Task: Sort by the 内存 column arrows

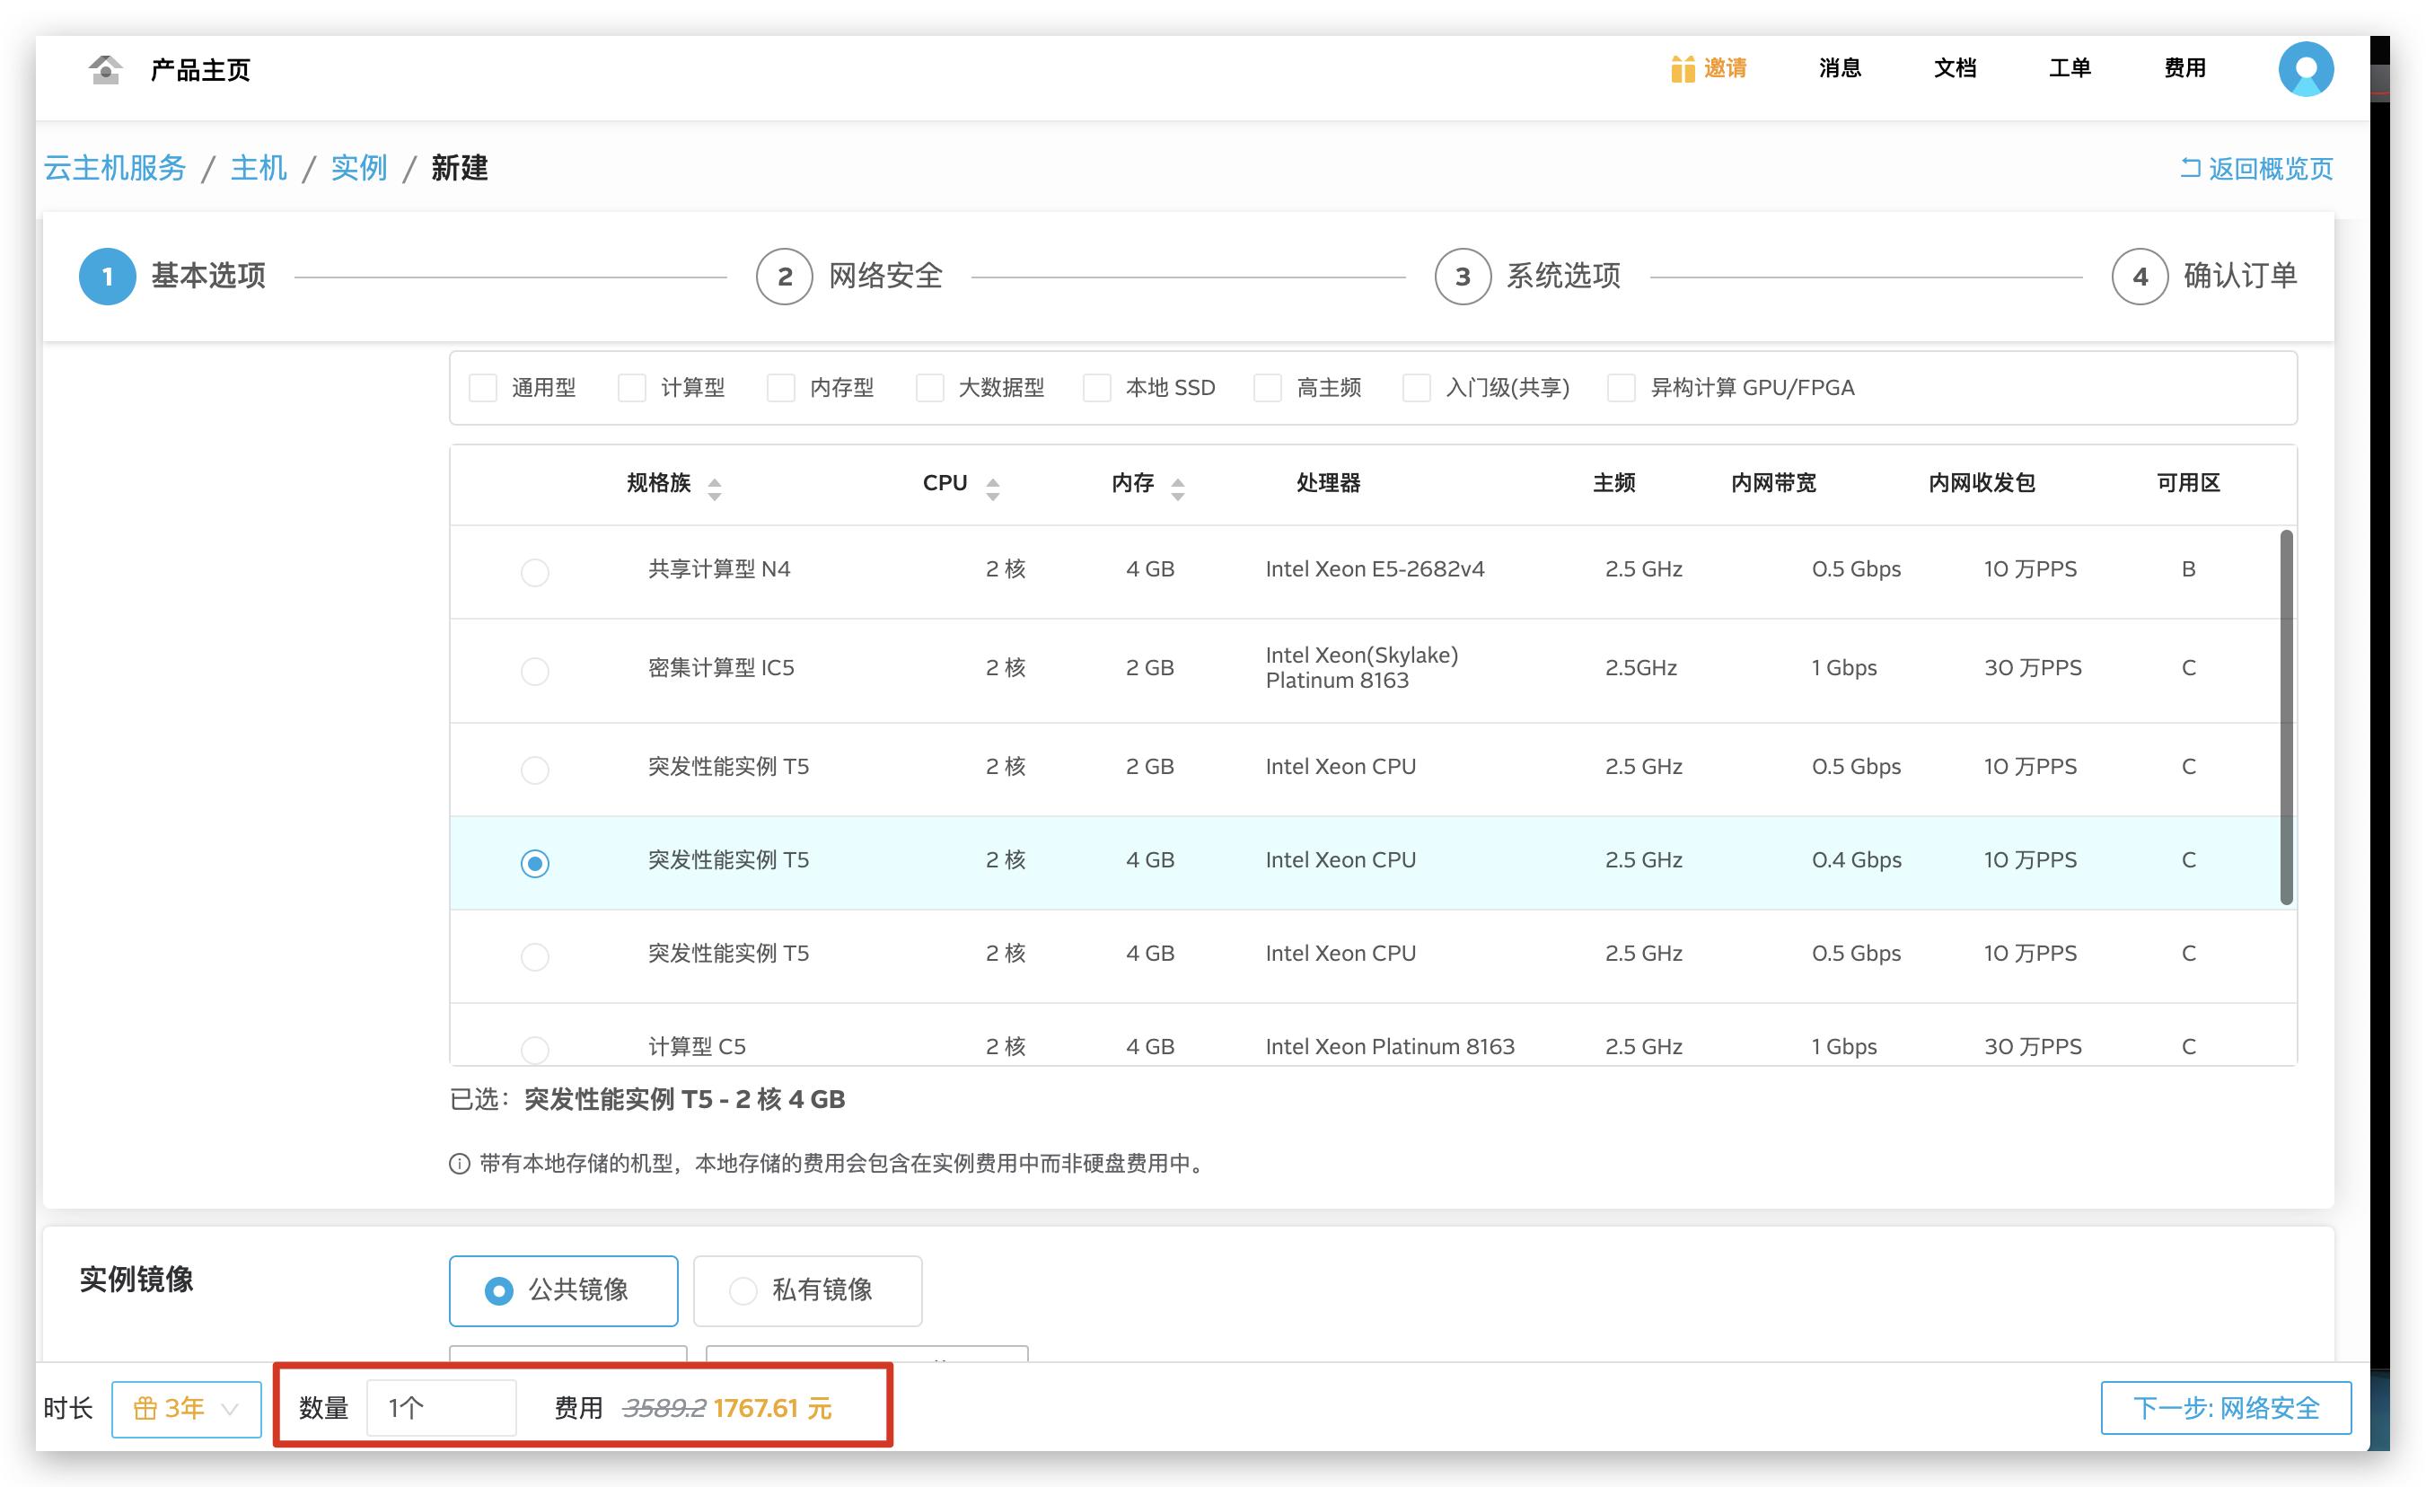Action: (1178, 488)
